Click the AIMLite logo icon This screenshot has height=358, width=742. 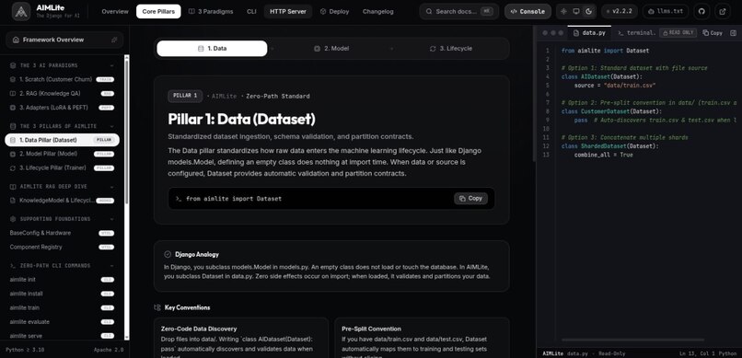click(21, 11)
